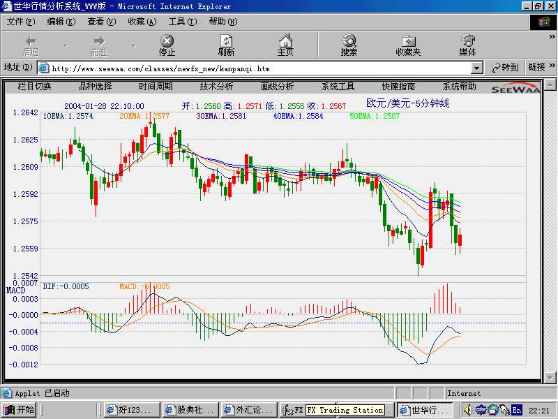Open the Favorites folder (收藏夹) icon
The width and height of the screenshot is (558, 419).
coord(408,41)
